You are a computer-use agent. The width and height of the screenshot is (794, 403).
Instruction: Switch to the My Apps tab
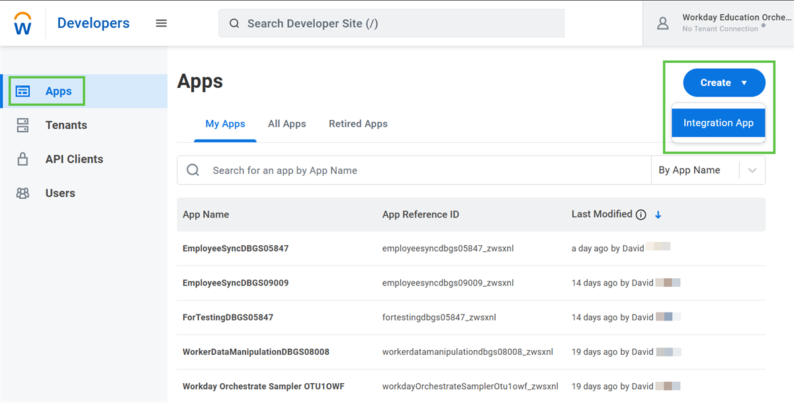225,124
